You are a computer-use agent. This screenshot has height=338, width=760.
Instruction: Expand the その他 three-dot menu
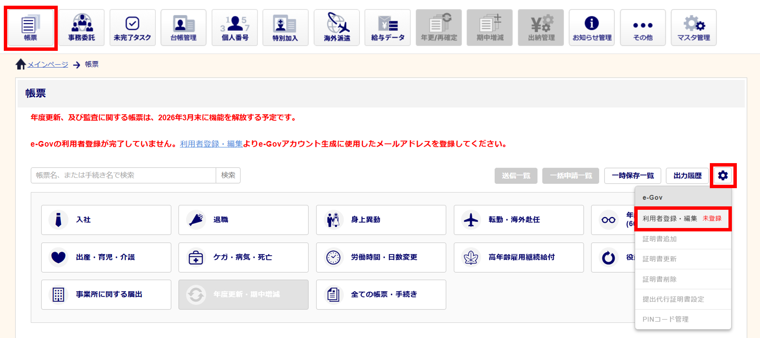coord(643,28)
